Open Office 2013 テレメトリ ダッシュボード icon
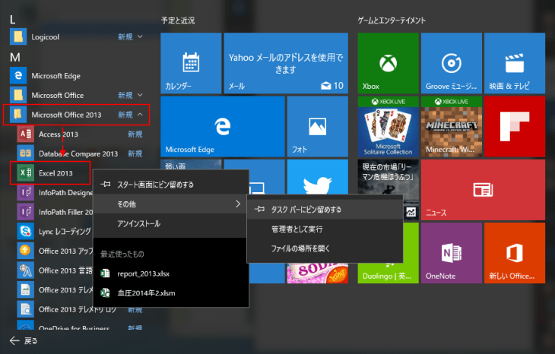Viewport: 555px width, 354px height. [x=26, y=289]
